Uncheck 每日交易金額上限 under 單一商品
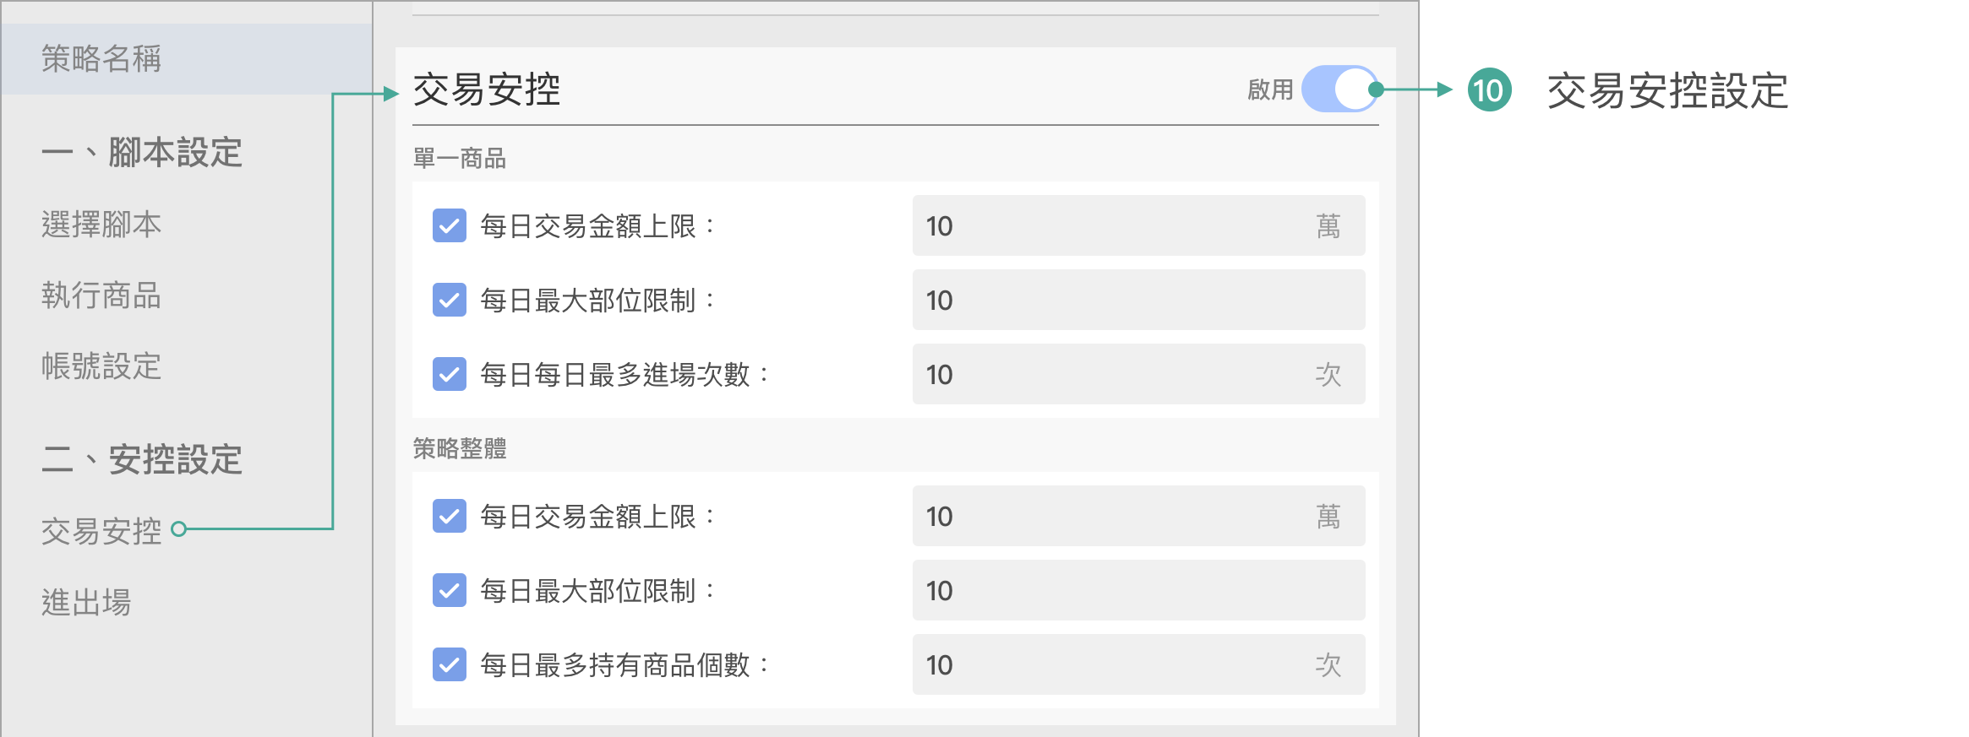The width and height of the screenshot is (1969, 737). pyautogui.click(x=450, y=226)
